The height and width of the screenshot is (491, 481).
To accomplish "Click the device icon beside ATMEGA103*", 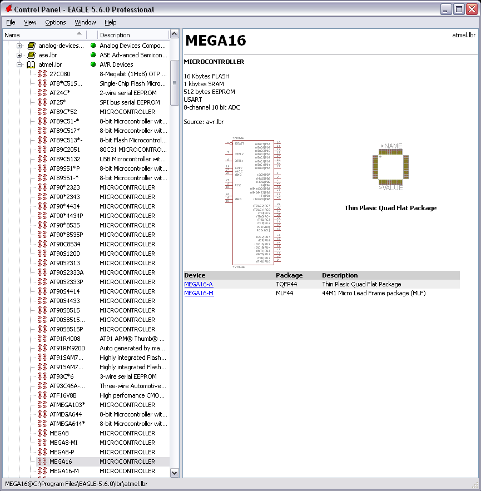I will [x=42, y=405].
